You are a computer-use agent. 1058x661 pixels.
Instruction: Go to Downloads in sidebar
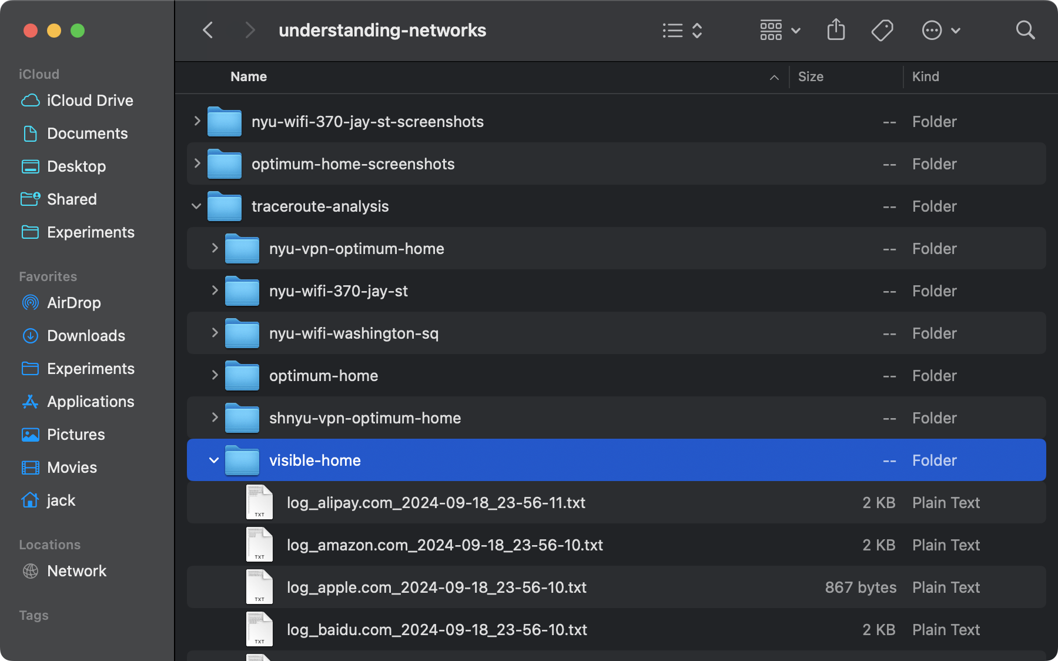point(86,336)
